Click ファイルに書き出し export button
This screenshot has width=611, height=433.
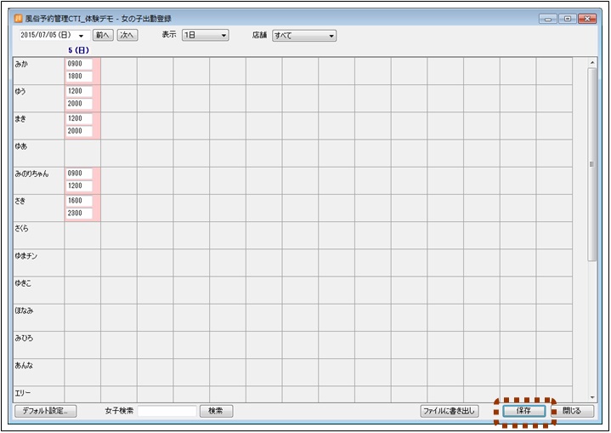(x=450, y=411)
